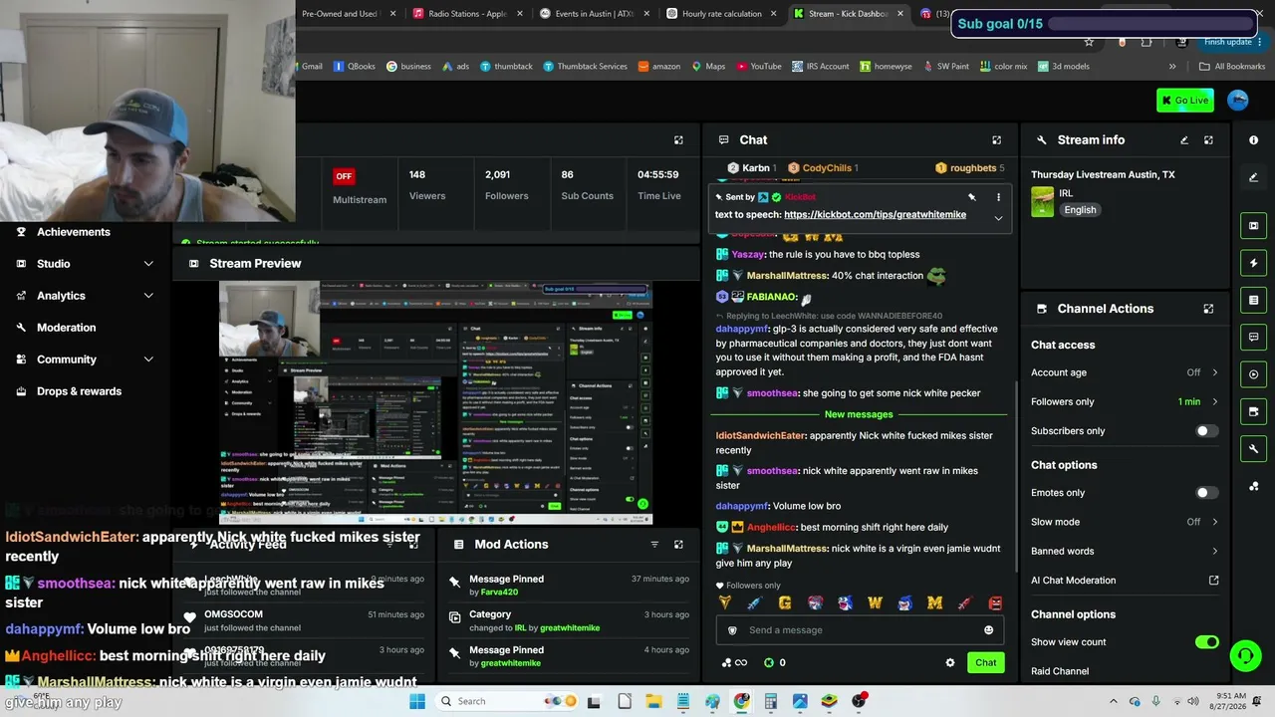Open the list widget in right sidebar
Viewport: 1275px width, 717px height.
point(1253,300)
